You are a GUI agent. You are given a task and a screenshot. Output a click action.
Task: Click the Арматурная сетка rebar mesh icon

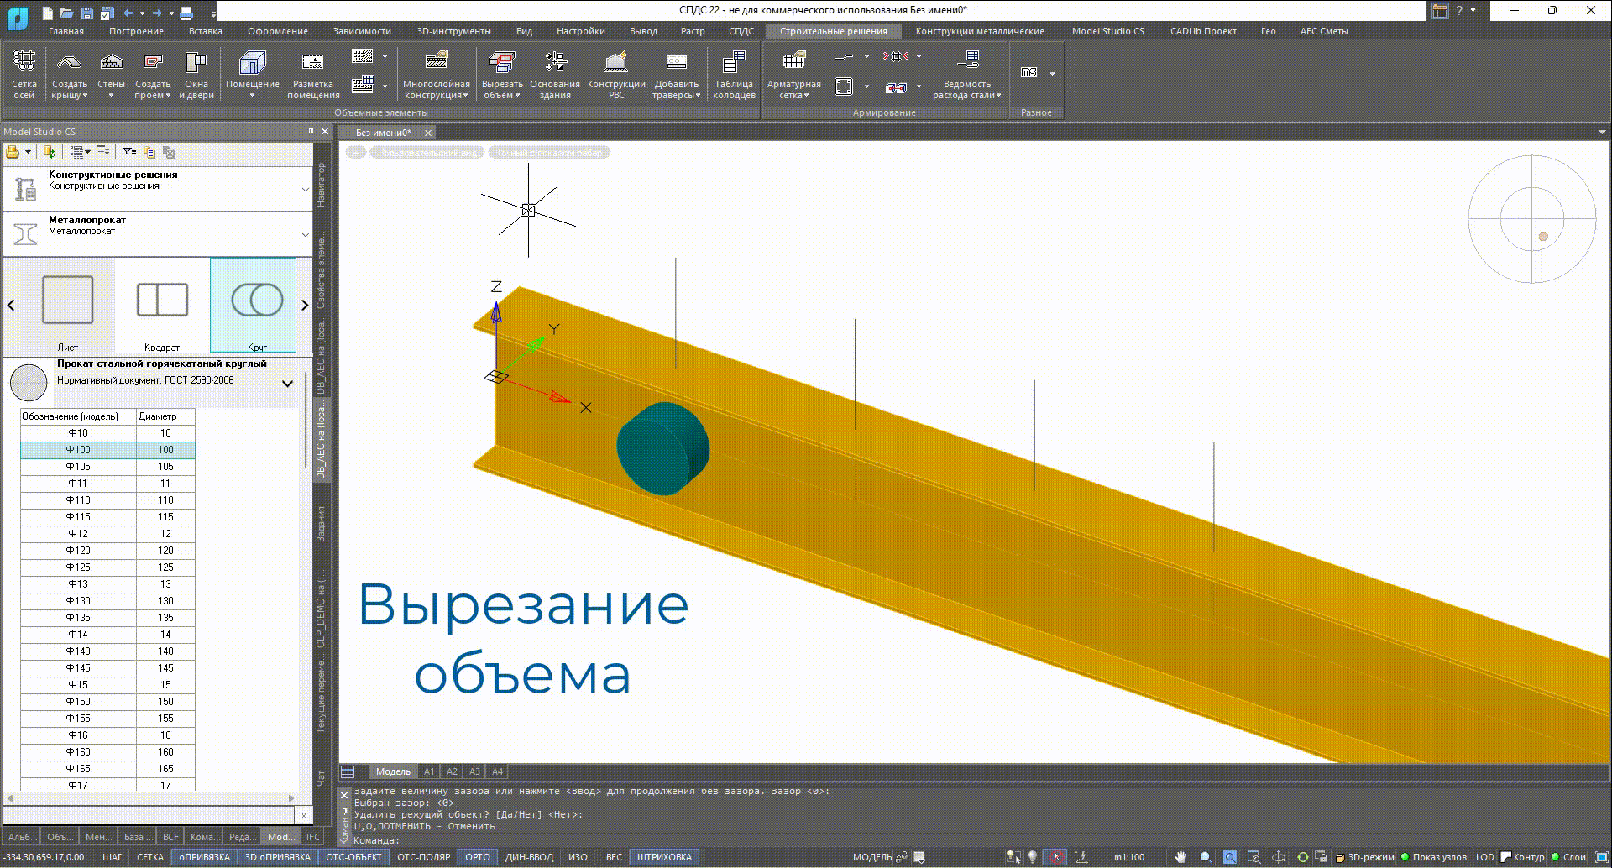click(793, 61)
